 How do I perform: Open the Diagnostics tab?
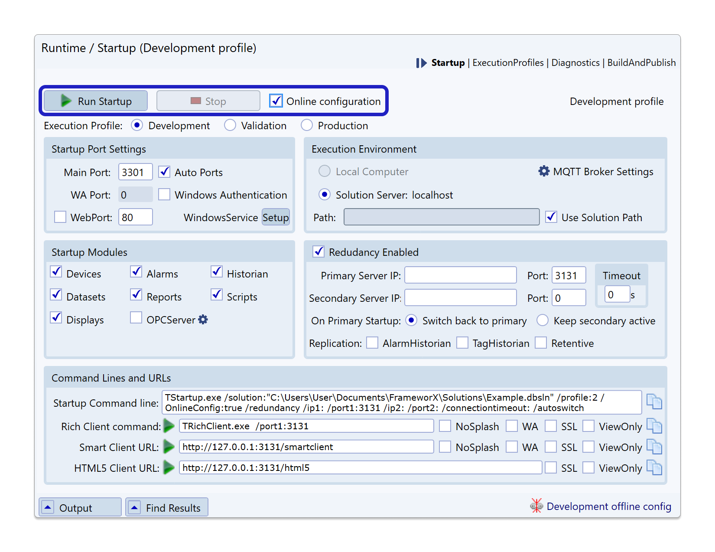tap(575, 63)
